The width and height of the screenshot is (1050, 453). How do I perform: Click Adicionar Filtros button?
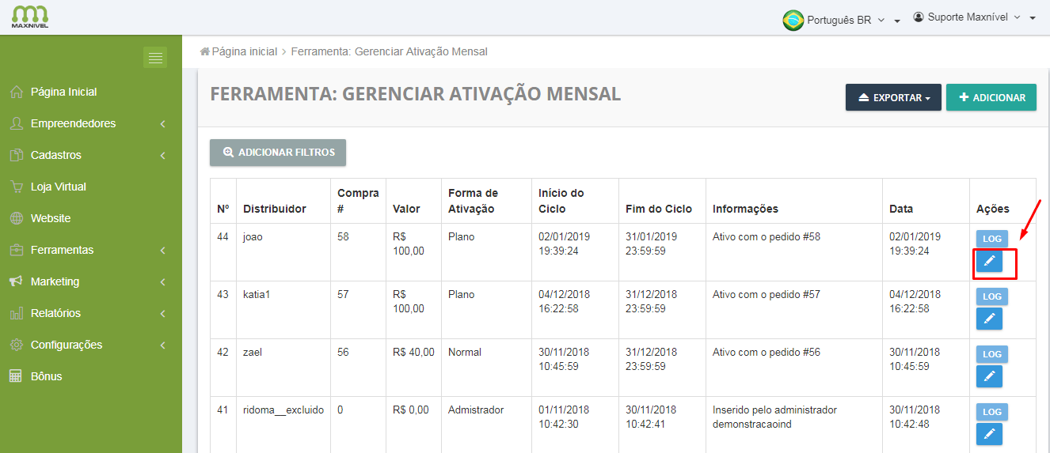tap(278, 153)
